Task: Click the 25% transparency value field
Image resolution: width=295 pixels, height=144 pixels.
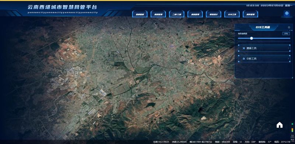Action: tap(286, 34)
